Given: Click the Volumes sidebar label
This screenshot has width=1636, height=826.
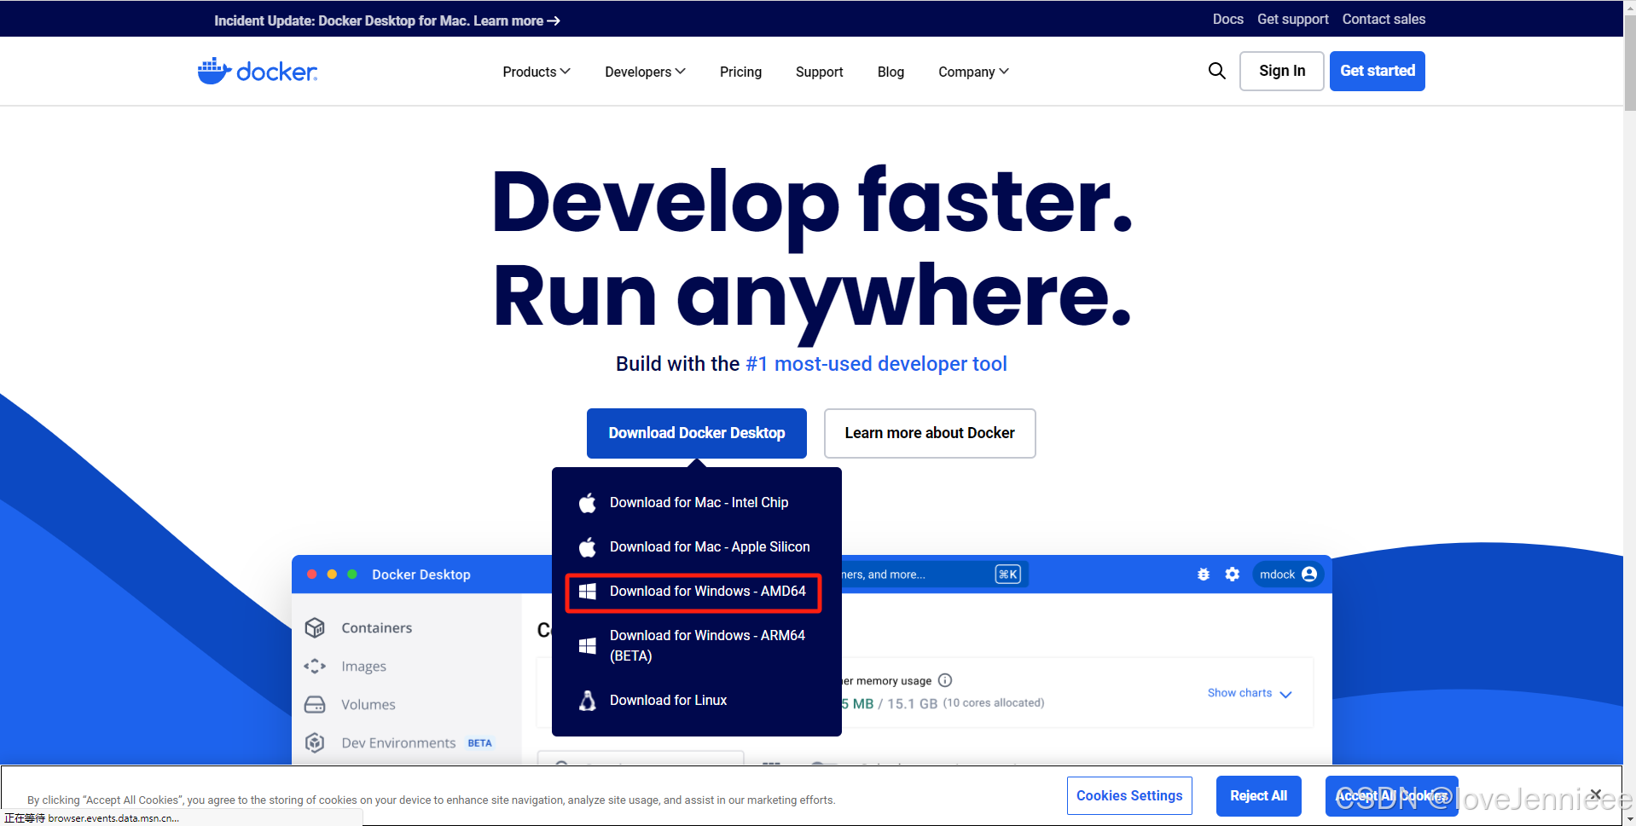Looking at the screenshot, I should [368, 705].
